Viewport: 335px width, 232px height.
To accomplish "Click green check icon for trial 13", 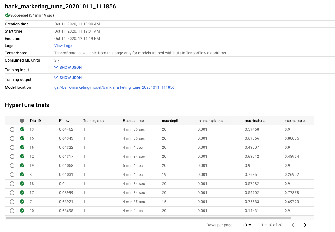I will click(x=22, y=129).
